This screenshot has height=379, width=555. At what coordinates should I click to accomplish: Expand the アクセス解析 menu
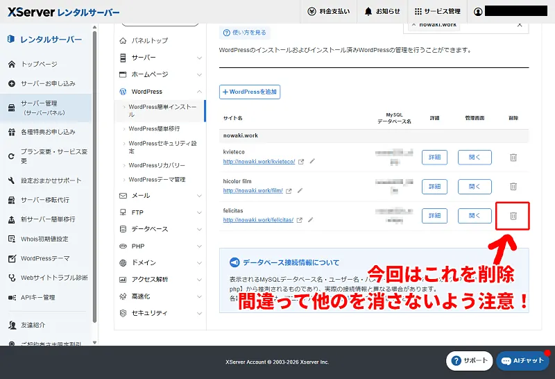coord(161,280)
